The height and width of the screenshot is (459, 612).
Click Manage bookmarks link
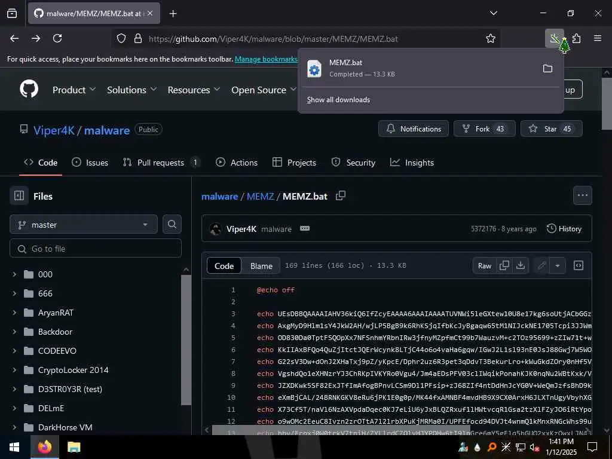266,59
